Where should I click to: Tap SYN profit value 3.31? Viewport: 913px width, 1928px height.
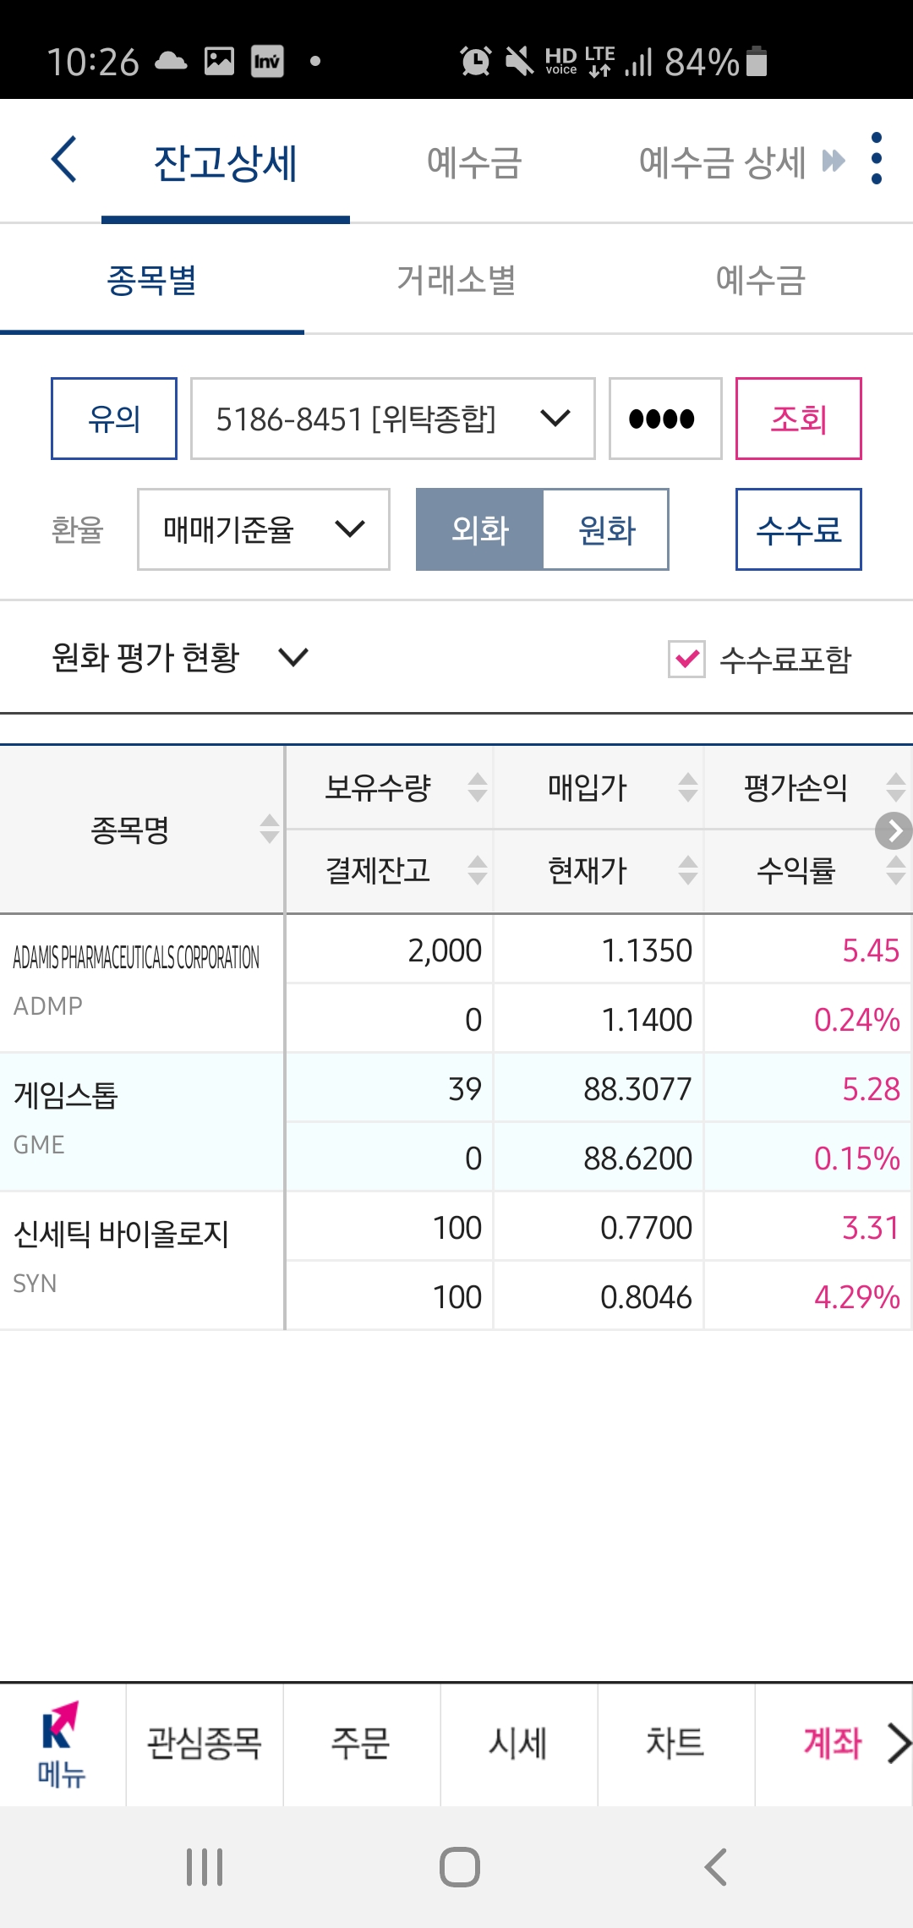[x=871, y=1228]
